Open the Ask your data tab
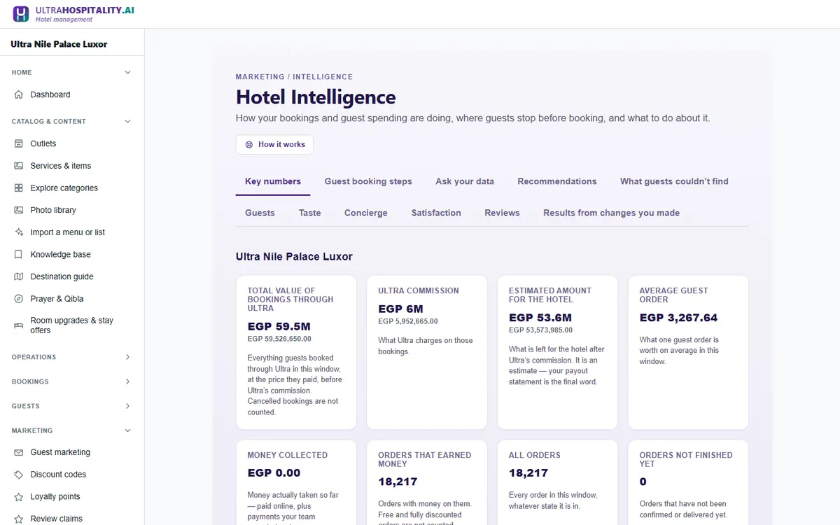 click(x=465, y=181)
